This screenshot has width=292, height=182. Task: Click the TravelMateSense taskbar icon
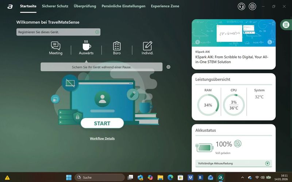click(x=221, y=178)
